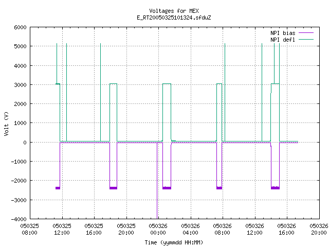This screenshot has height=247, width=329.
Task: Click the 'NPI bias' legend label
Action: [x=283, y=33]
